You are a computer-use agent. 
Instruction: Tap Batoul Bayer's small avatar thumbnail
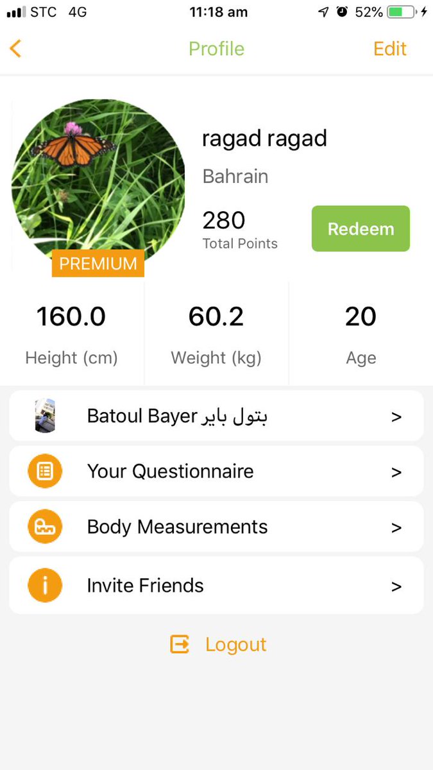[x=45, y=416]
